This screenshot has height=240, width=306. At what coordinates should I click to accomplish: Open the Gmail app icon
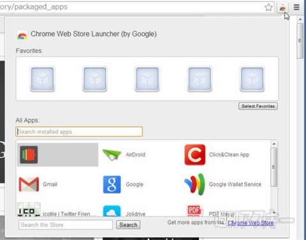29,184
